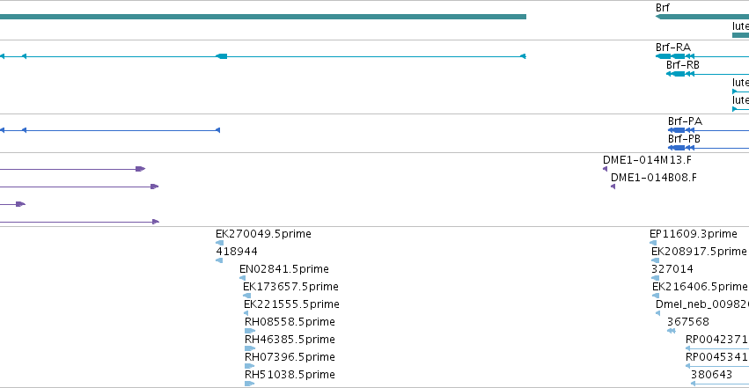Click the Brf-RB transcript feature
This screenshot has height=388, width=749.
[708, 74]
